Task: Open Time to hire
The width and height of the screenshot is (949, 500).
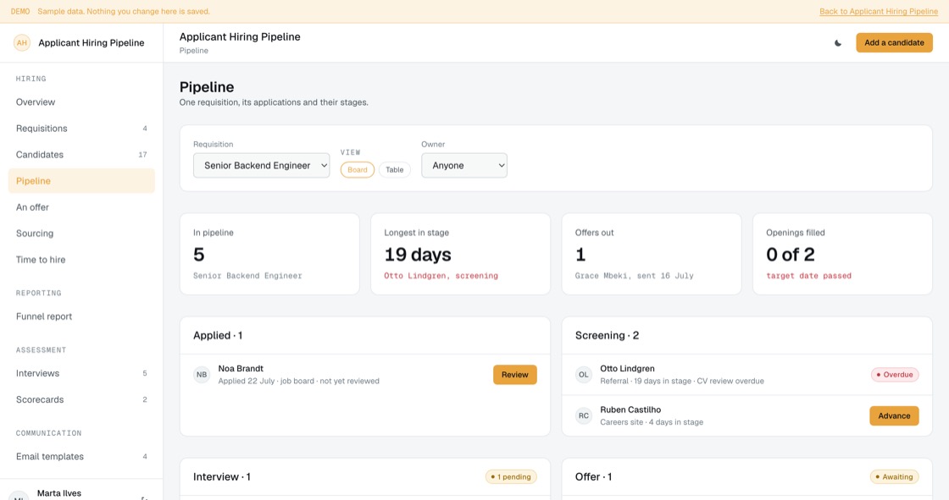Action: tap(81, 260)
